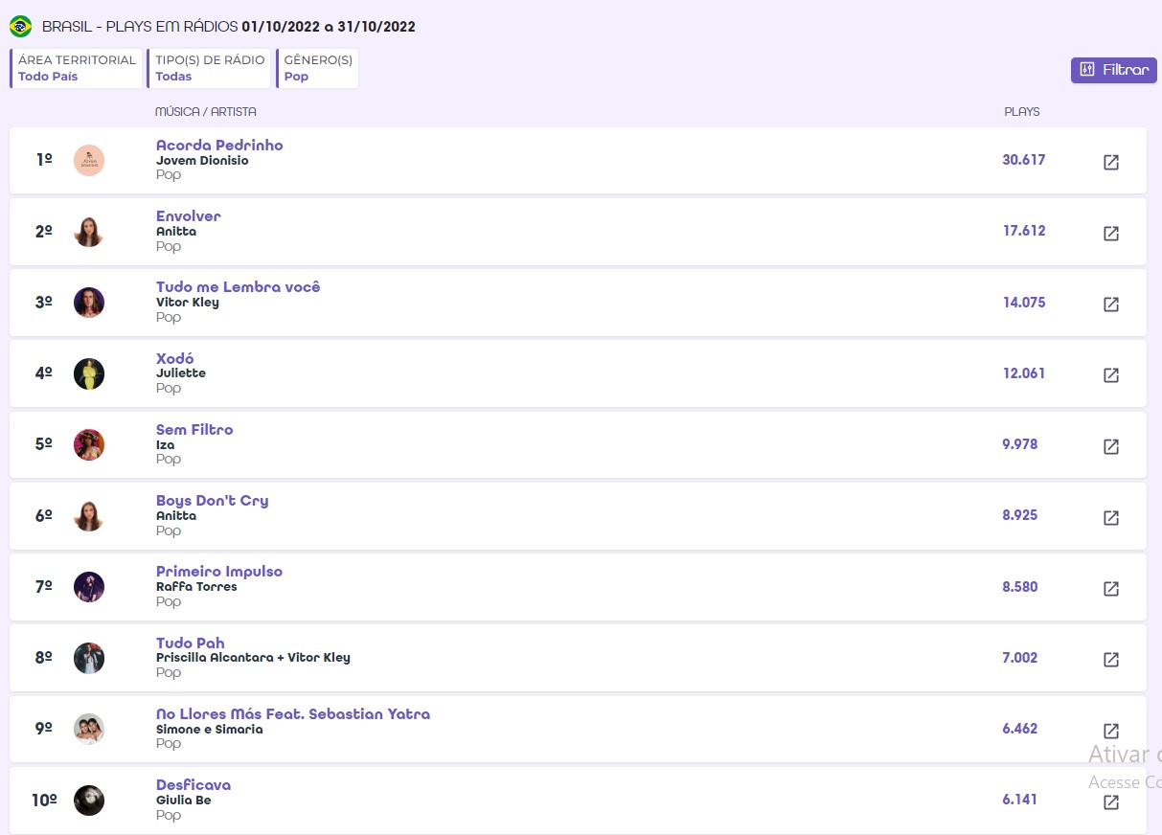The image size is (1162, 835).
Task: Open the Área Territorial filter
Action: [76, 68]
